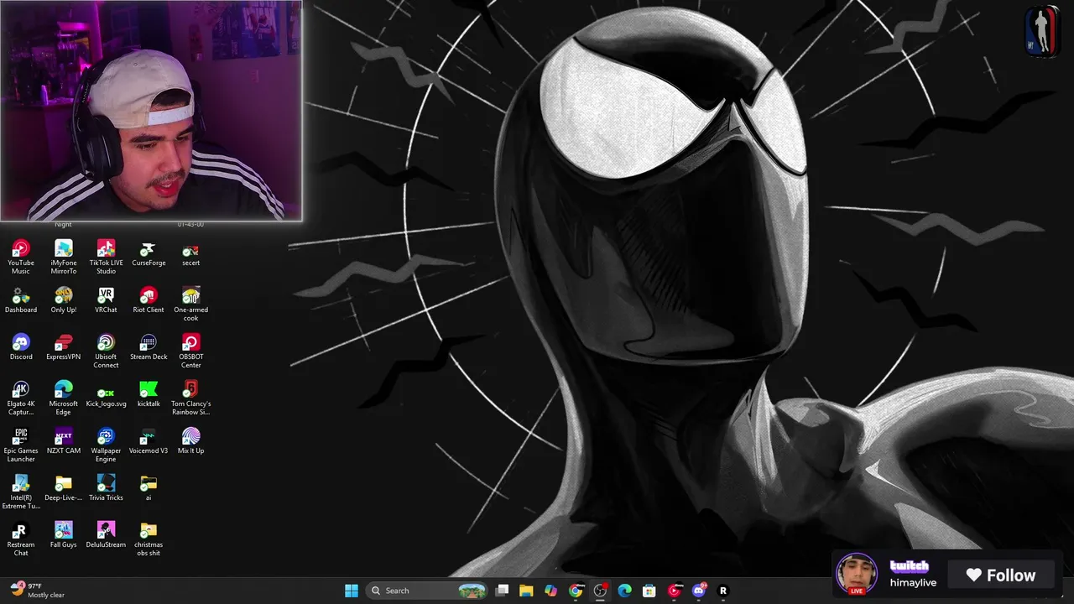Select the Only Up! game icon
1074x604 pixels.
click(63, 301)
